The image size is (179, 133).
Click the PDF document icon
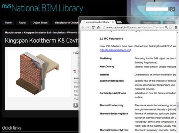pyautogui.click(x=75, y=71)
